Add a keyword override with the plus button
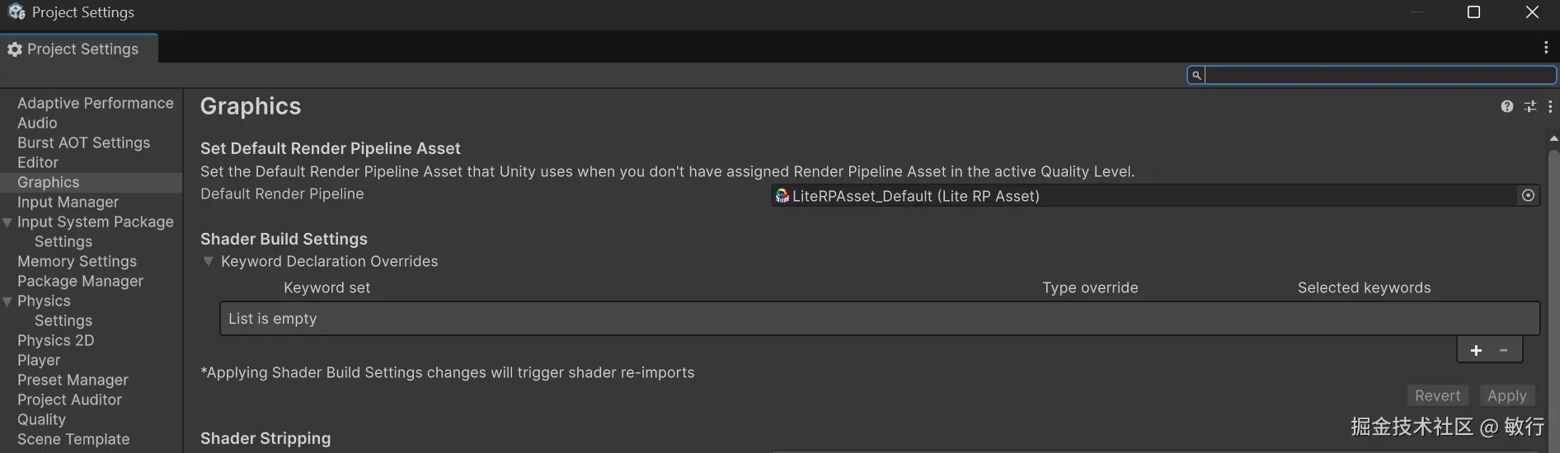This screenshot has height=453, width=1560. tap(1476, 350)
